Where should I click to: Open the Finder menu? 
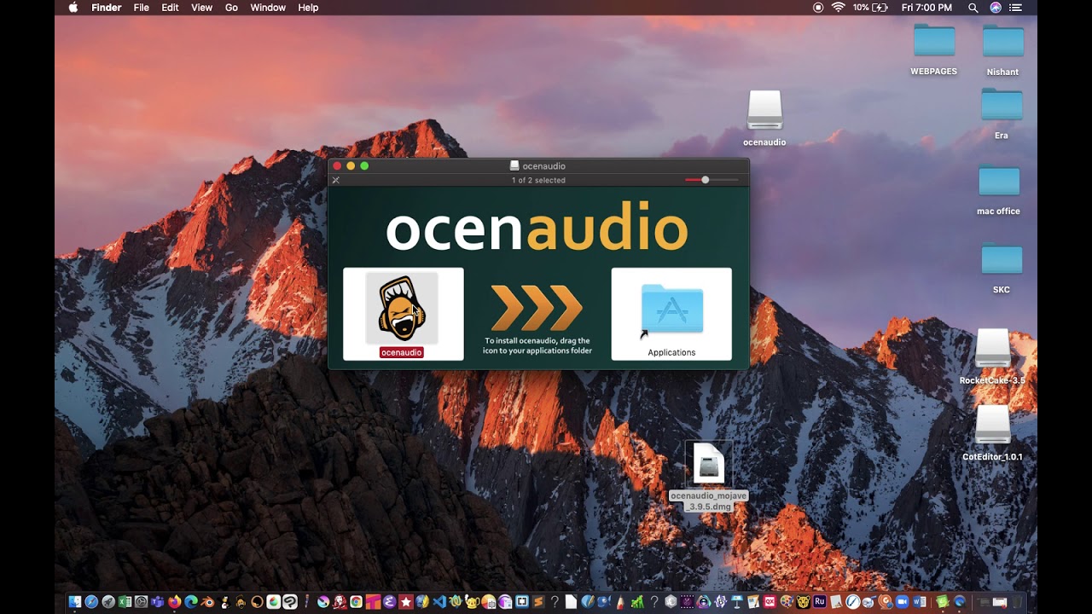(107, 8)
